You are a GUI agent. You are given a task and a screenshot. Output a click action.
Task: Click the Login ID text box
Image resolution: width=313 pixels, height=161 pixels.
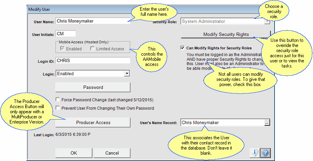click(x=93, y=61)
